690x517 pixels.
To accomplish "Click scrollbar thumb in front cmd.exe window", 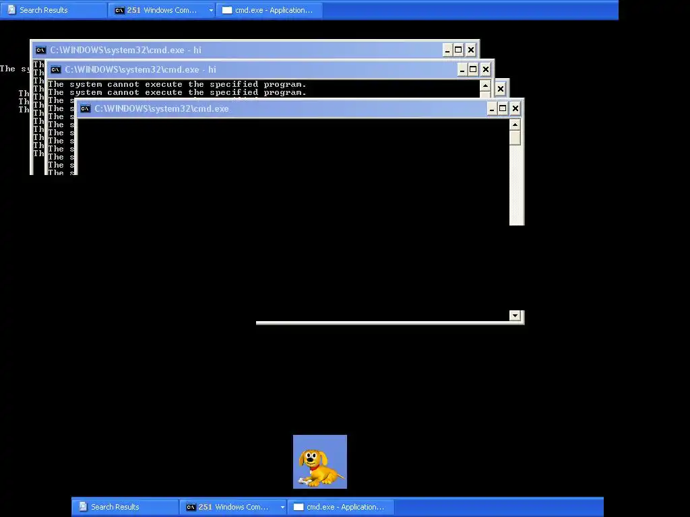I will pos(515,137).
